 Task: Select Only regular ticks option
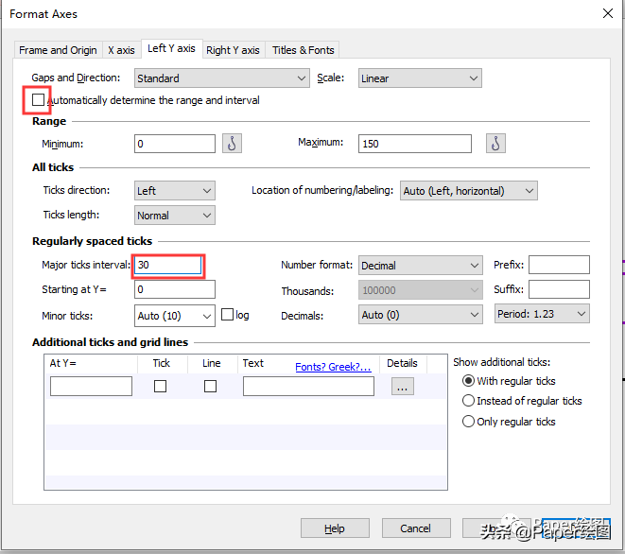(x=468, y=422)
